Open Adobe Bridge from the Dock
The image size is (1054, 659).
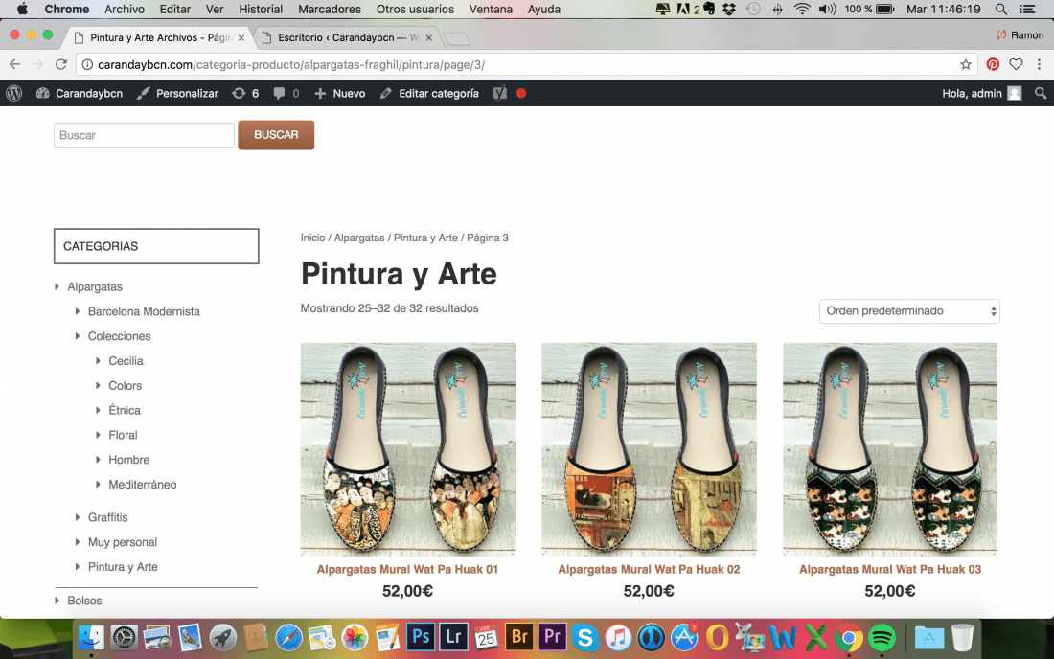click(519, 636)
